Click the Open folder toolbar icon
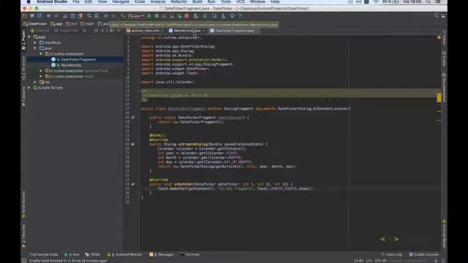 (25, 16)
